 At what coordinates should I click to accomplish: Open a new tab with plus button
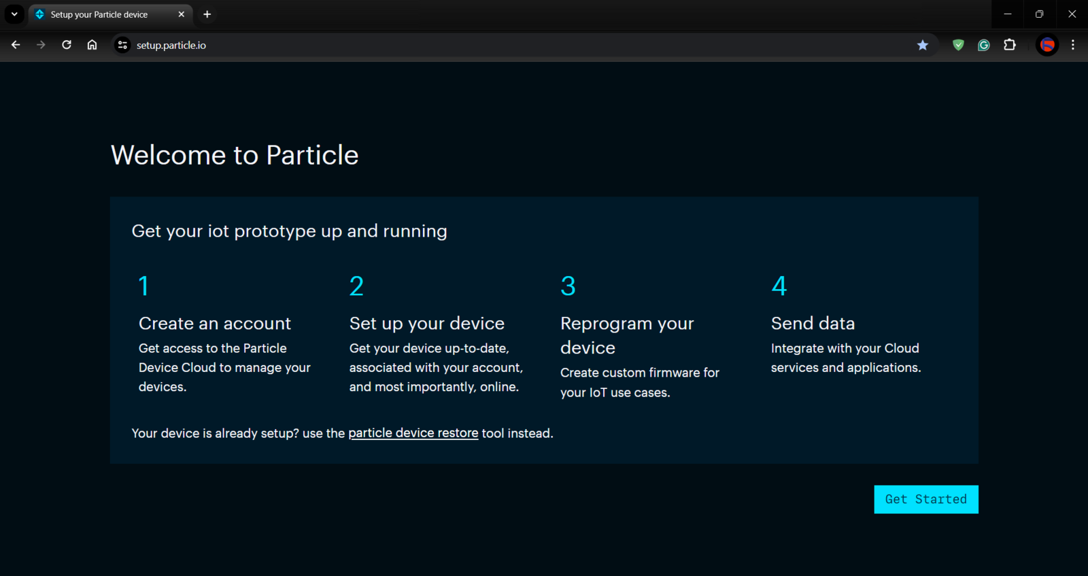[207, 14]
